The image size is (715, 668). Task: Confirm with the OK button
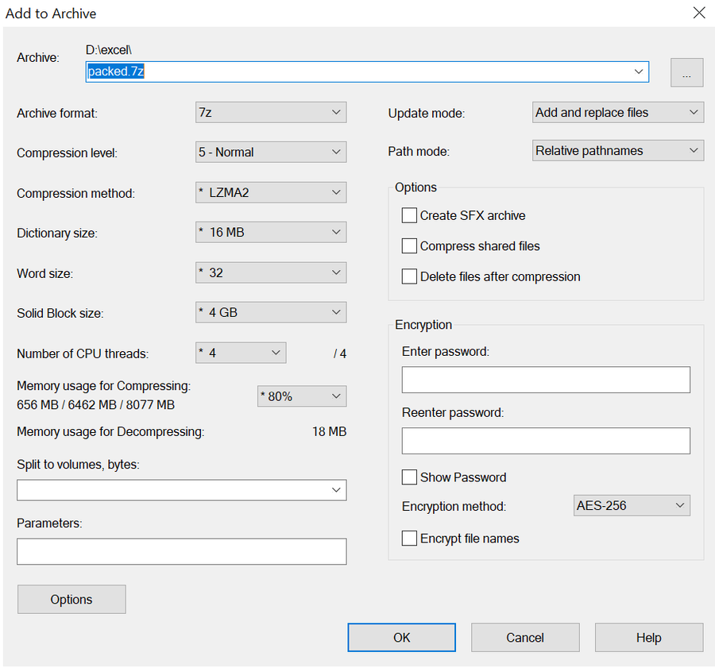click(401, 638)
